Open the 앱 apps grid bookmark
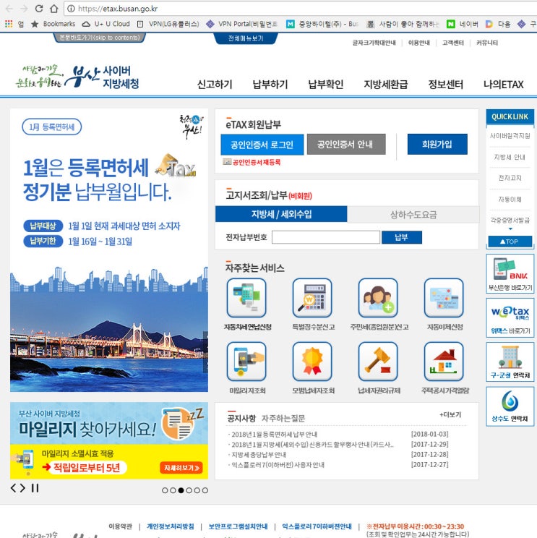 (x=14, y=24)
